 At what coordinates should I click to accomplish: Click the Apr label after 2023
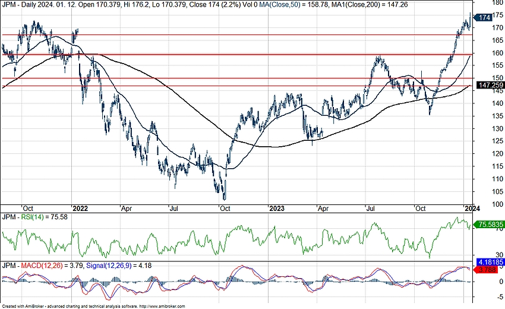tap(323, 209)
